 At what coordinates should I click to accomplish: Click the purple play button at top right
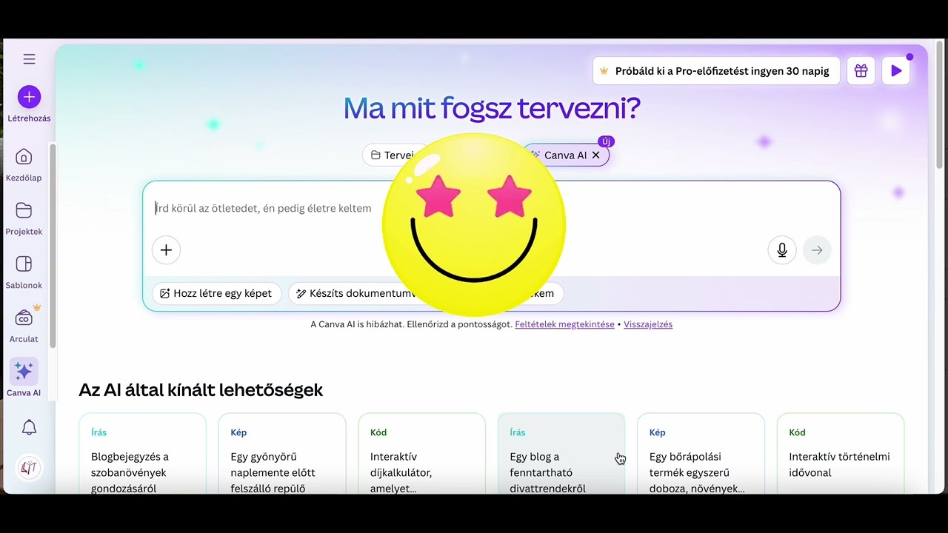pos(896,71)
